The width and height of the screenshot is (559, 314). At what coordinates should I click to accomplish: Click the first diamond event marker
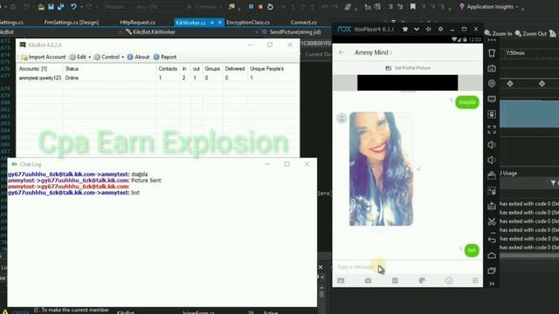pyautogui.click(x=510, y=84)
